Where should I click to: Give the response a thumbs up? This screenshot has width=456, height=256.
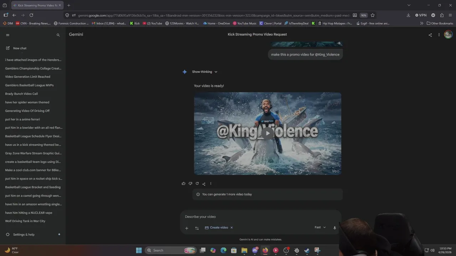[183, 183]
